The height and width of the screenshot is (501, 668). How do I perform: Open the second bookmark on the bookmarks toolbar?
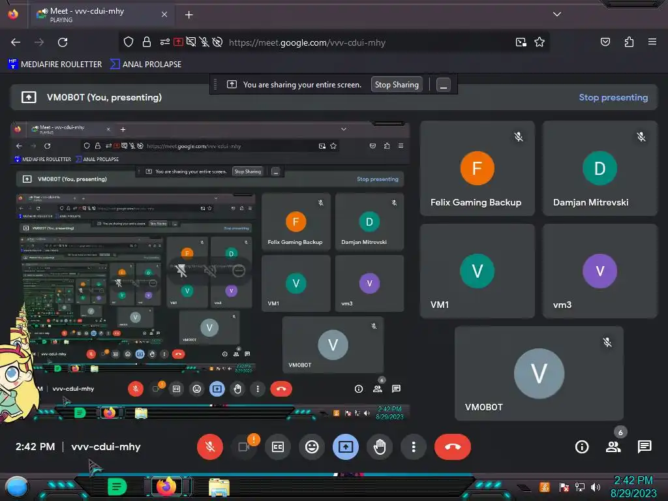click(x=145, y=65)
